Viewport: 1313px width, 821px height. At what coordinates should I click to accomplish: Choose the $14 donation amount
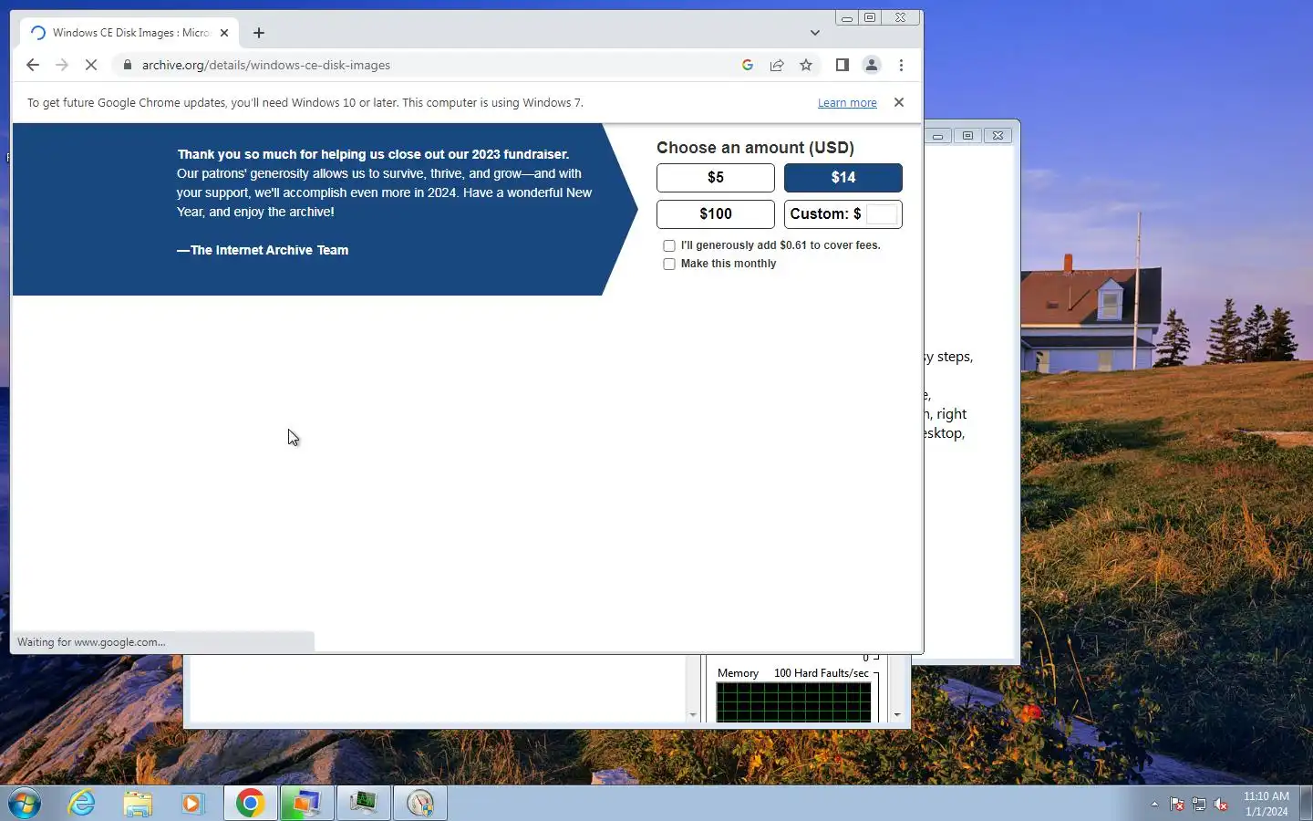[843, 178]
